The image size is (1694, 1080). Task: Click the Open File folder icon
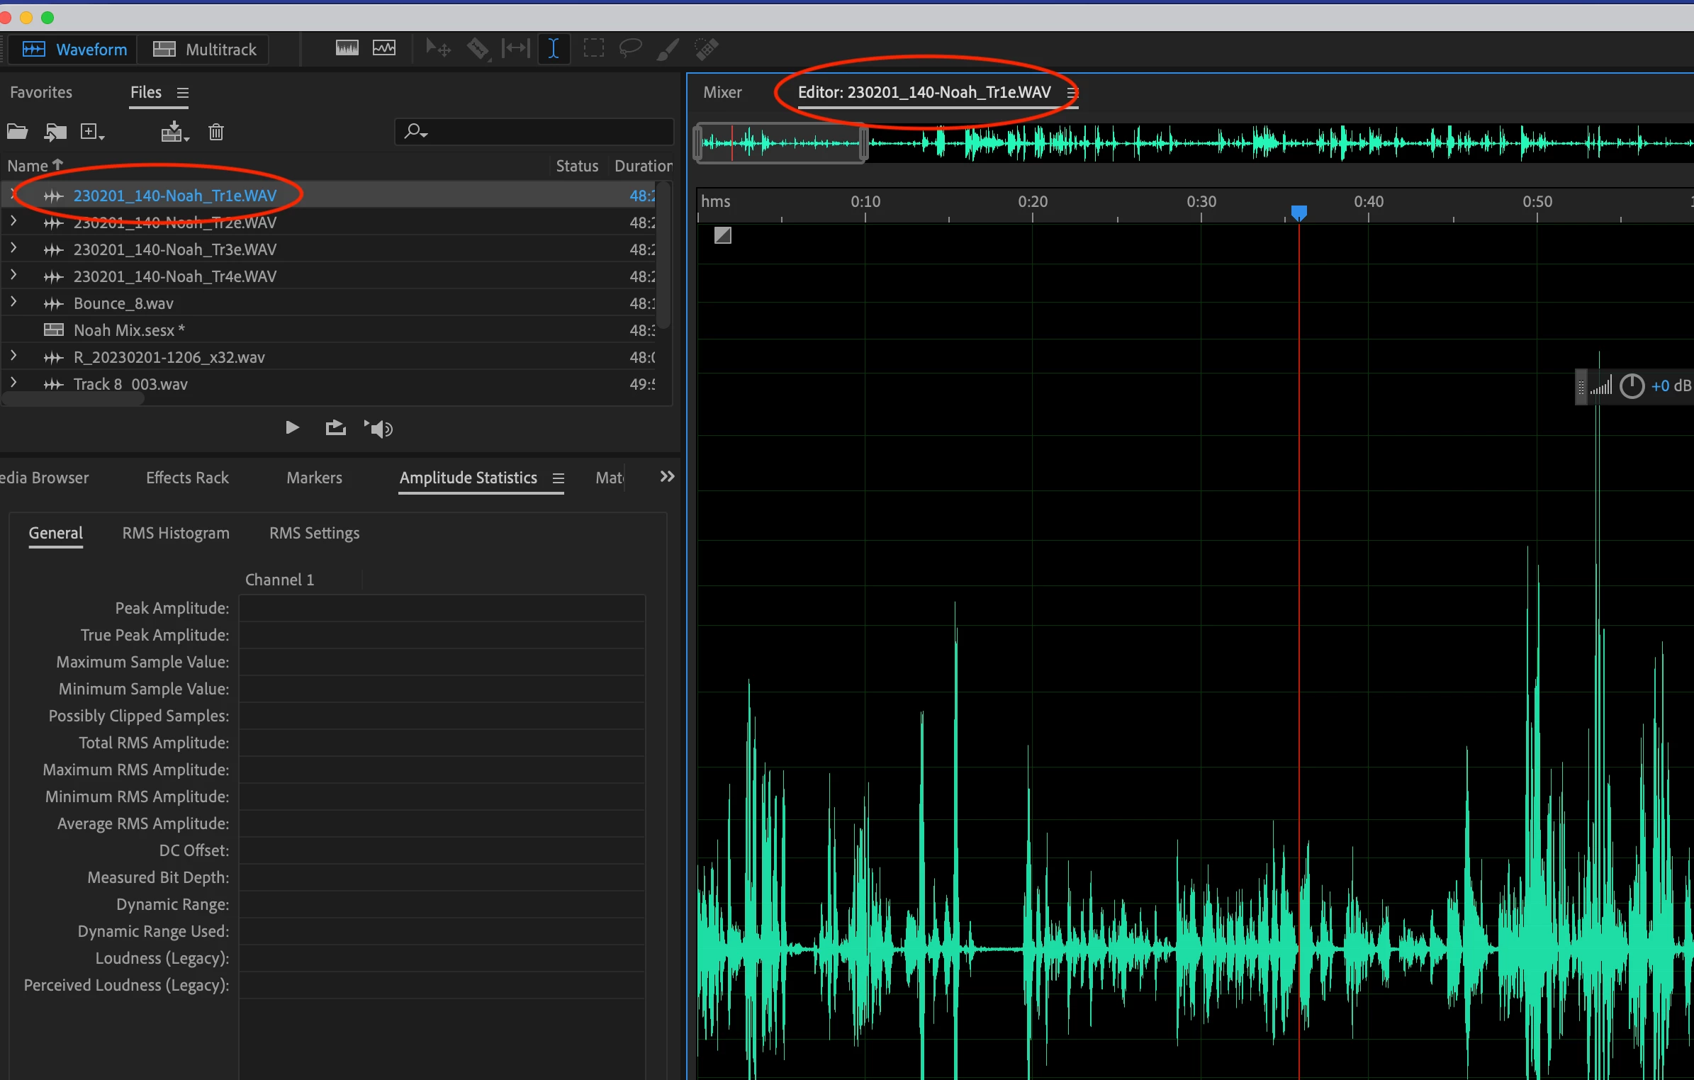point(17,132)
